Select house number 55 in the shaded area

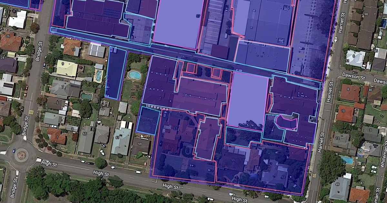coord(233,160)
